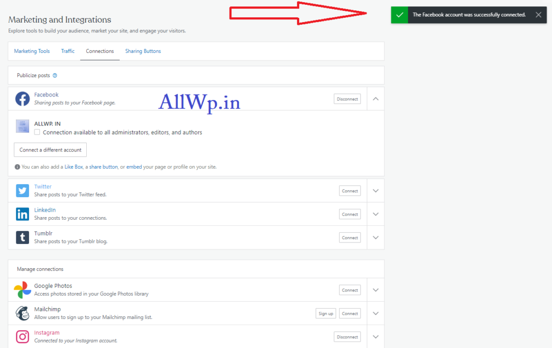Image resolution: width=552 pixels, height=348 pixels.
Task: Click the Publicize posts section label
Action: point(33,75)
